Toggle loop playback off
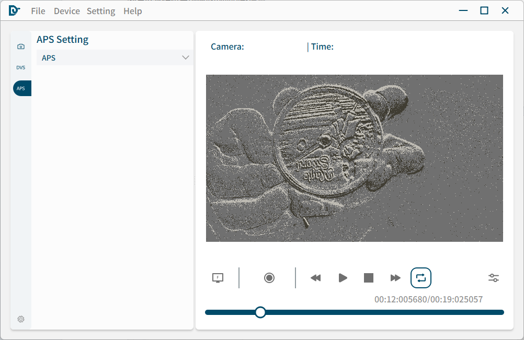The height and width of the screenshot is (340, 524). pyautogui.click(x=421, y=278)
